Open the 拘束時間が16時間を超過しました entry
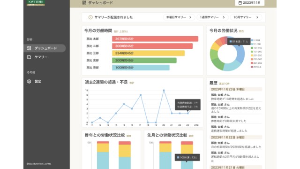Image resolution: width=300 pixels, height=169 pixels. 235,97
